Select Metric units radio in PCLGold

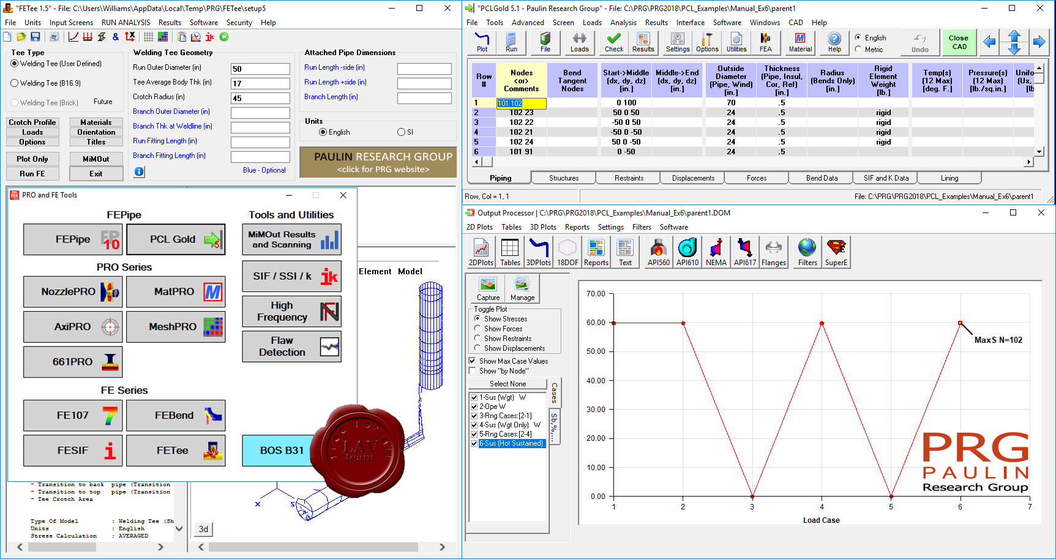858,50
